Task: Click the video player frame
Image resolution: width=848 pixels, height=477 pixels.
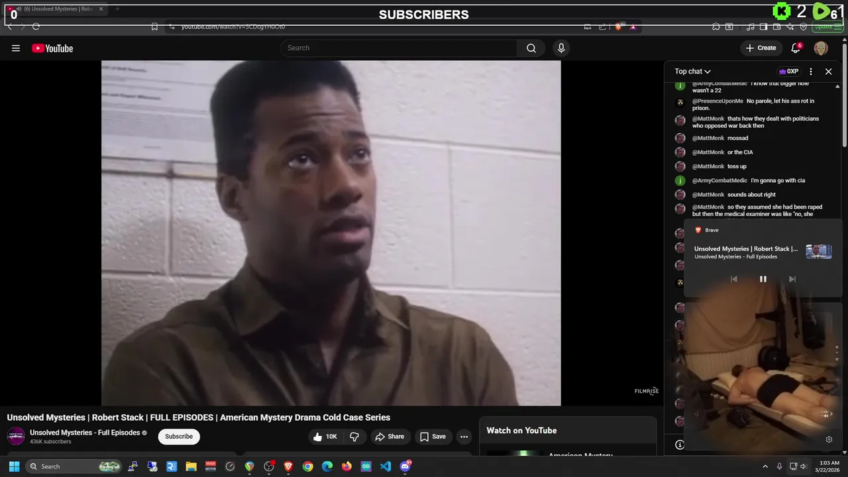Action: (331, 233)
